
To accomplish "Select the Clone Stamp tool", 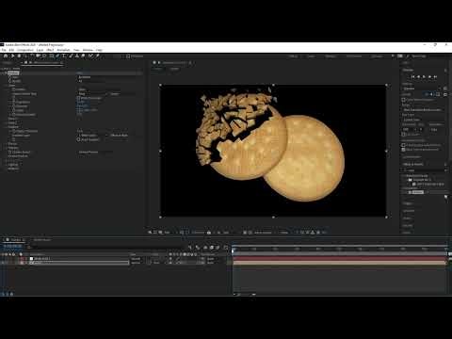I will tap(77, 56).
